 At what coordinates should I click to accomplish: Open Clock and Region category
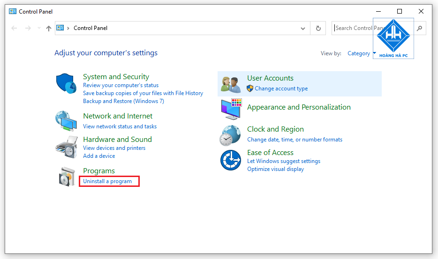275,129
